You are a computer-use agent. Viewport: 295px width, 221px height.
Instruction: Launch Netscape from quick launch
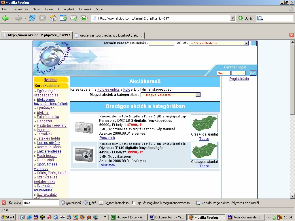coord(96,217)
